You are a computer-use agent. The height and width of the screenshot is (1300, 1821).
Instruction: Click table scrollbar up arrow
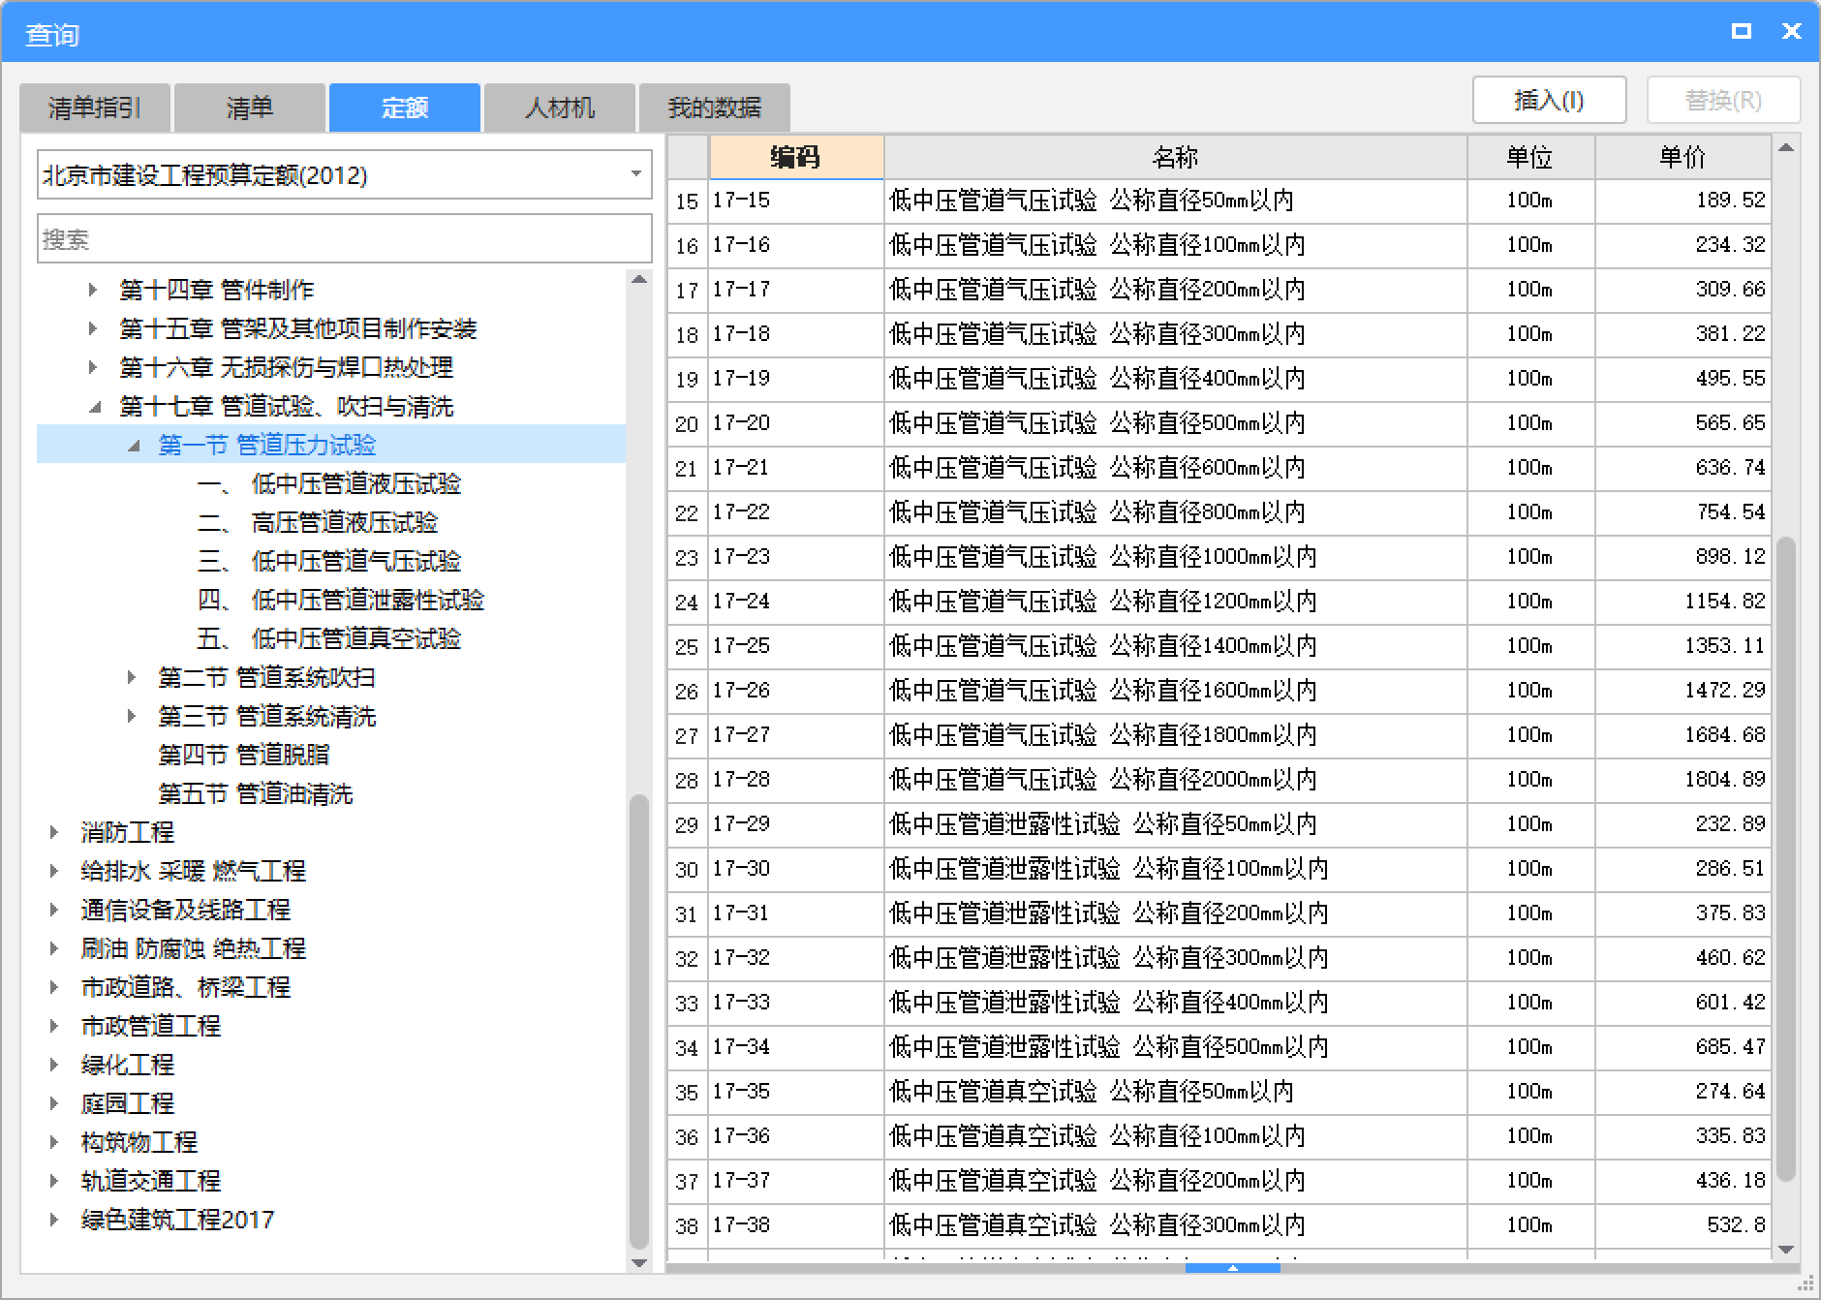(1786, 148)
